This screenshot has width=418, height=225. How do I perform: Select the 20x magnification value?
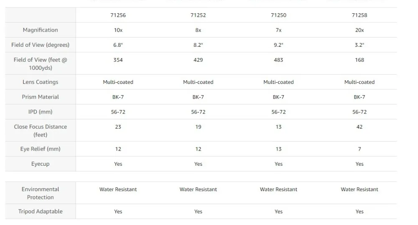pos(359,30)
